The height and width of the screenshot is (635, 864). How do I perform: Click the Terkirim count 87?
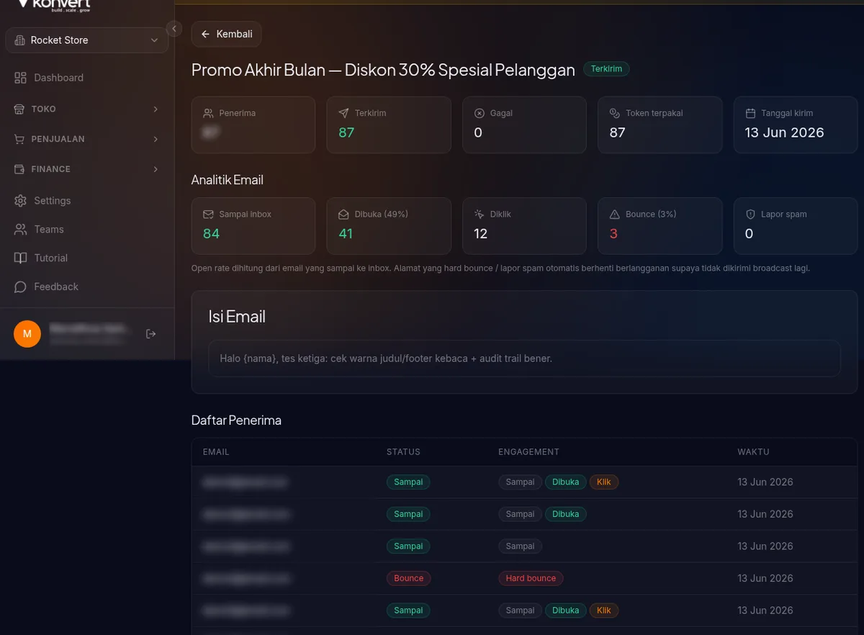pos(346,132)
